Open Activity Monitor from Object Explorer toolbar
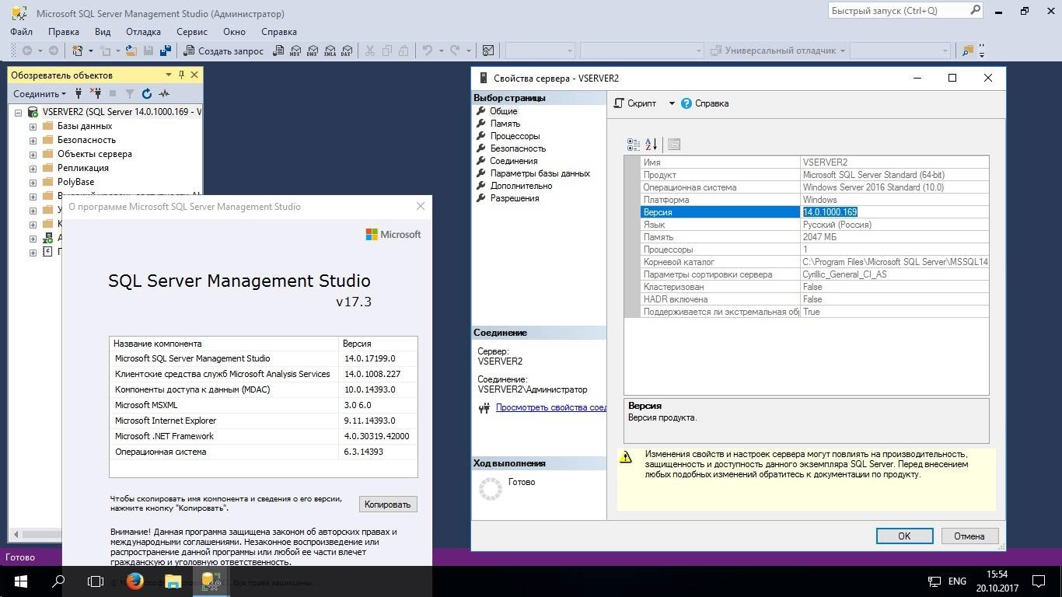The width and height of the screenshot is (1062, 597). [164, 93]
